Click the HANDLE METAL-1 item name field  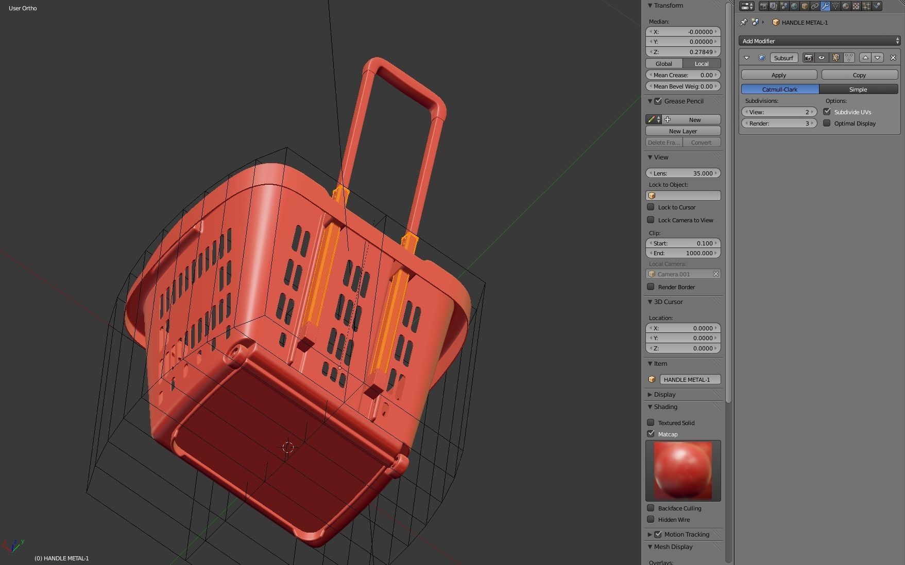coord(690,380)
